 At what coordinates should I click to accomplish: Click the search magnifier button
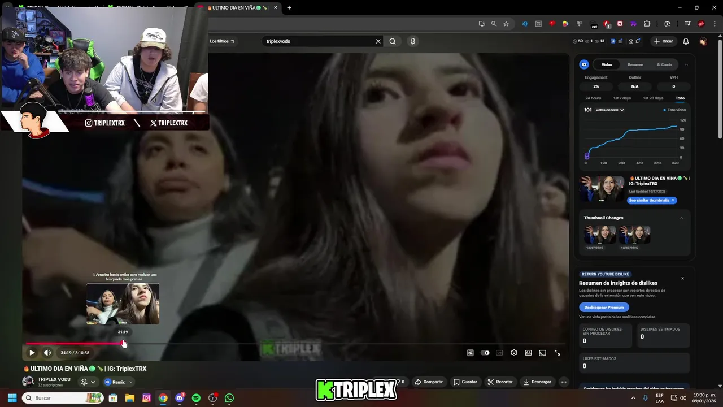[x=393, y=41]
